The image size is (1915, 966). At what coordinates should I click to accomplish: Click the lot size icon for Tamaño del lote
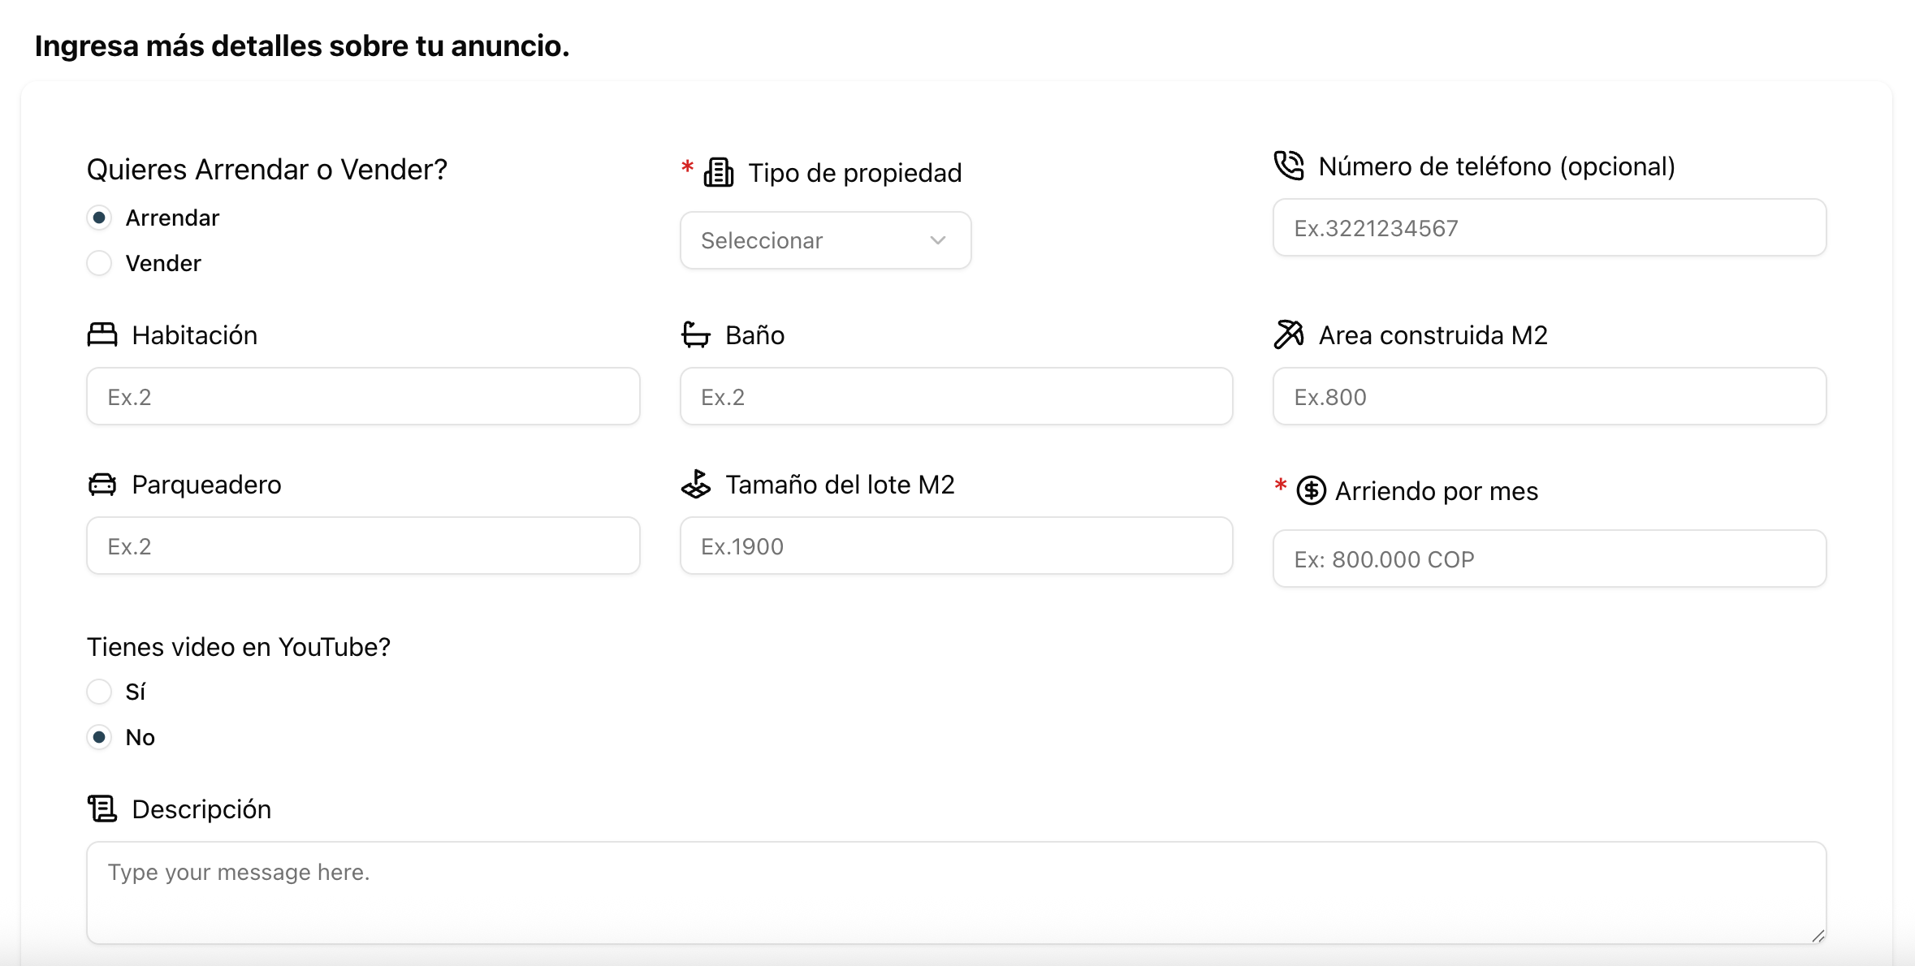pyautogui.click(x=696, y=484)
